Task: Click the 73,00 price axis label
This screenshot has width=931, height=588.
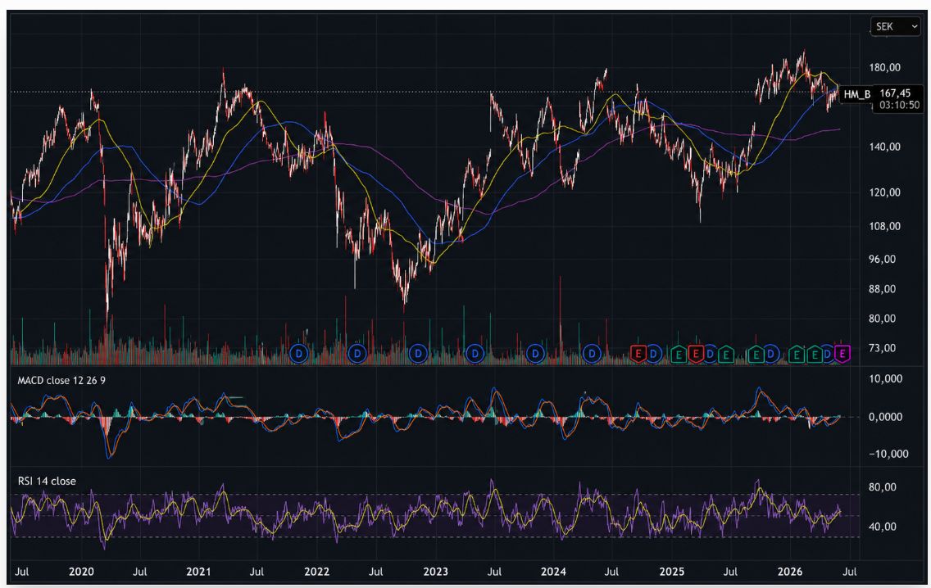Action: click(x=883, y=348)
